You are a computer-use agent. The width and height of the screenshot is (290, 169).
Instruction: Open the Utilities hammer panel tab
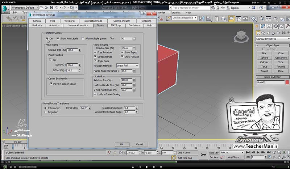287,26
